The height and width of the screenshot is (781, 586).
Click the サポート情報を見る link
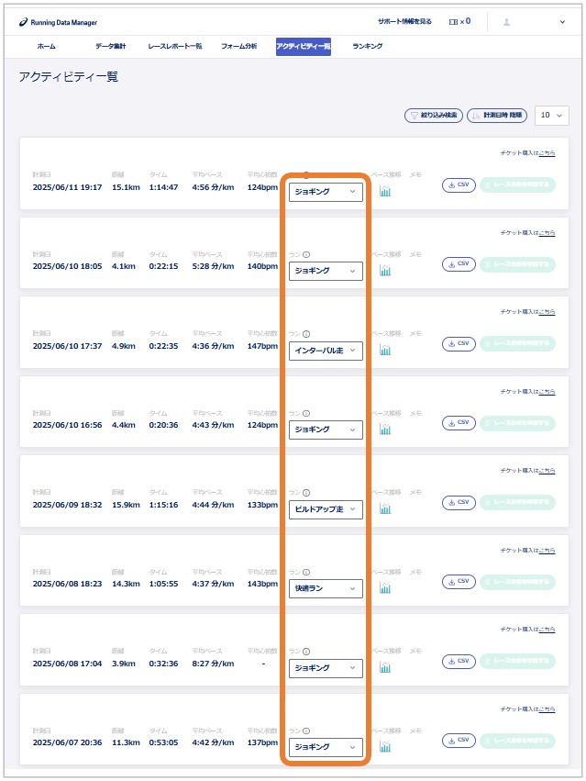404,21
